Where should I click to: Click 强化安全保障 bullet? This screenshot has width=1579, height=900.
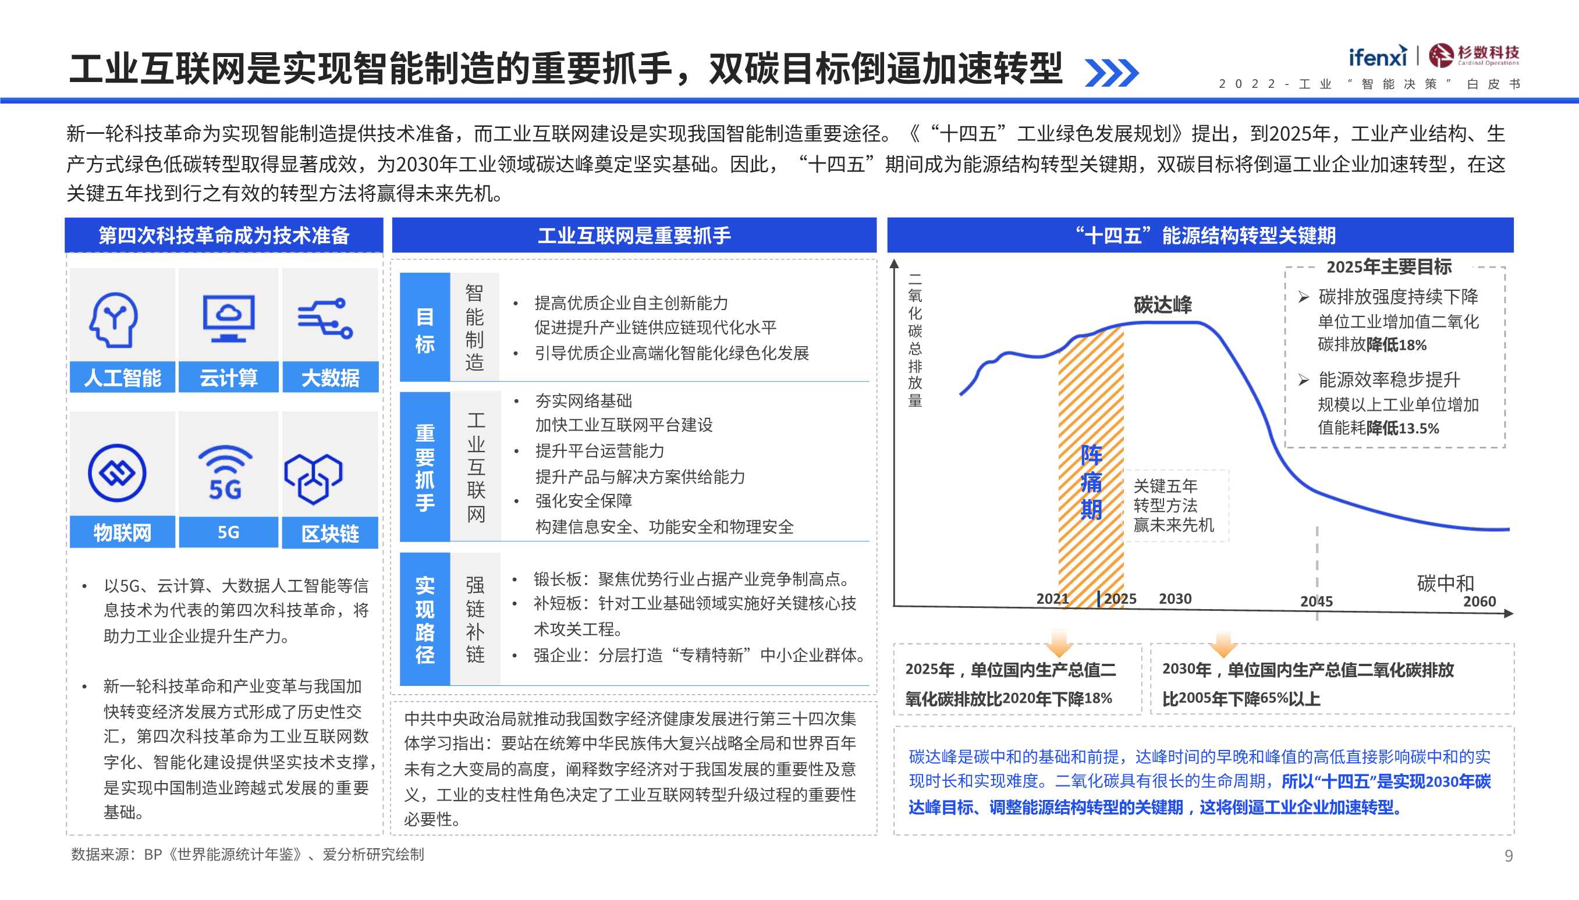[583, 501]
